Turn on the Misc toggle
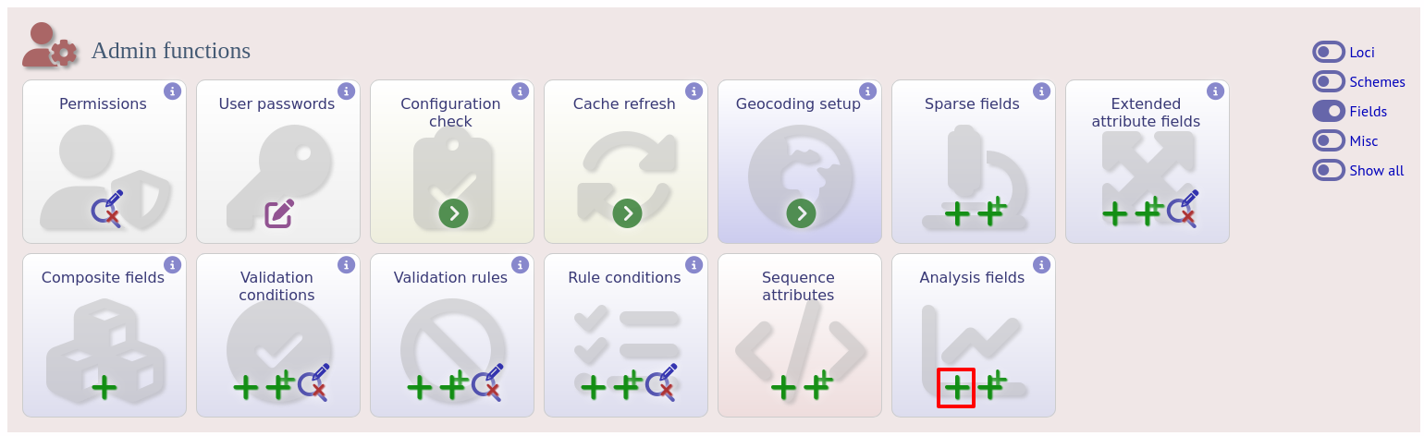Viewport: 1424px width, 436px height. pyautogui.click(x=1329, y=140)
